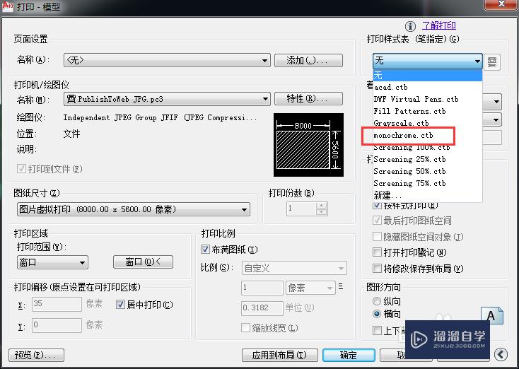Open the 像素 units dropdown
The image size is (519, 369).
point(310,288)
